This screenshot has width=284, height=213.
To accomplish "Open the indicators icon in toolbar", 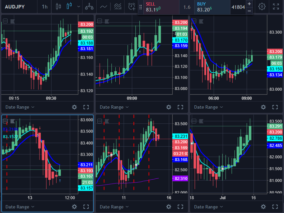I will [117, 7].
